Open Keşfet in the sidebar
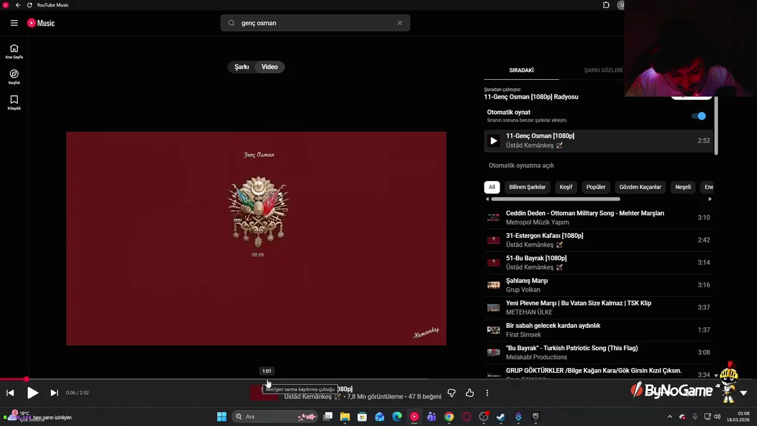This screenshot has width=757, height=426. (x=14, y=77)
